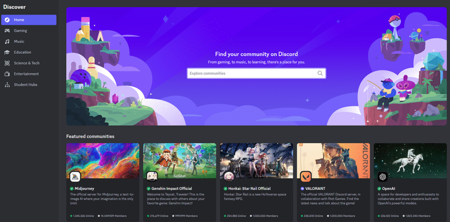Focus the Explore communities search field

[x=256, y=73]
